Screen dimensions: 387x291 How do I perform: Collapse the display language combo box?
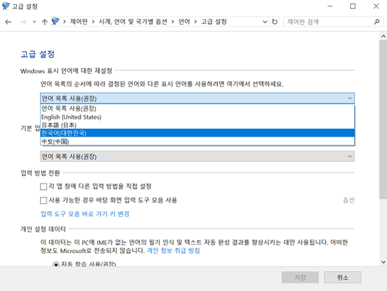tap(197, 98)
